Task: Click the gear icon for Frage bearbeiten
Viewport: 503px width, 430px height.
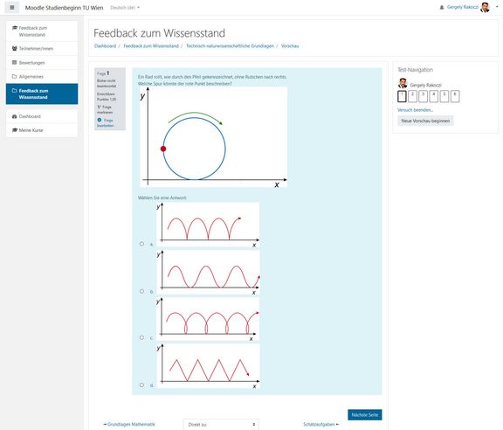Action: click(100, 120)
